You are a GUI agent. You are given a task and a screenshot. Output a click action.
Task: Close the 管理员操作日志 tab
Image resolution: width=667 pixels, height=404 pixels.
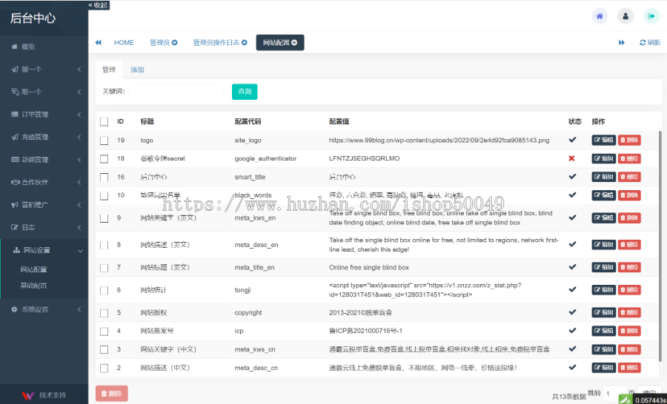pyautogui.click(x=244, y=42)
